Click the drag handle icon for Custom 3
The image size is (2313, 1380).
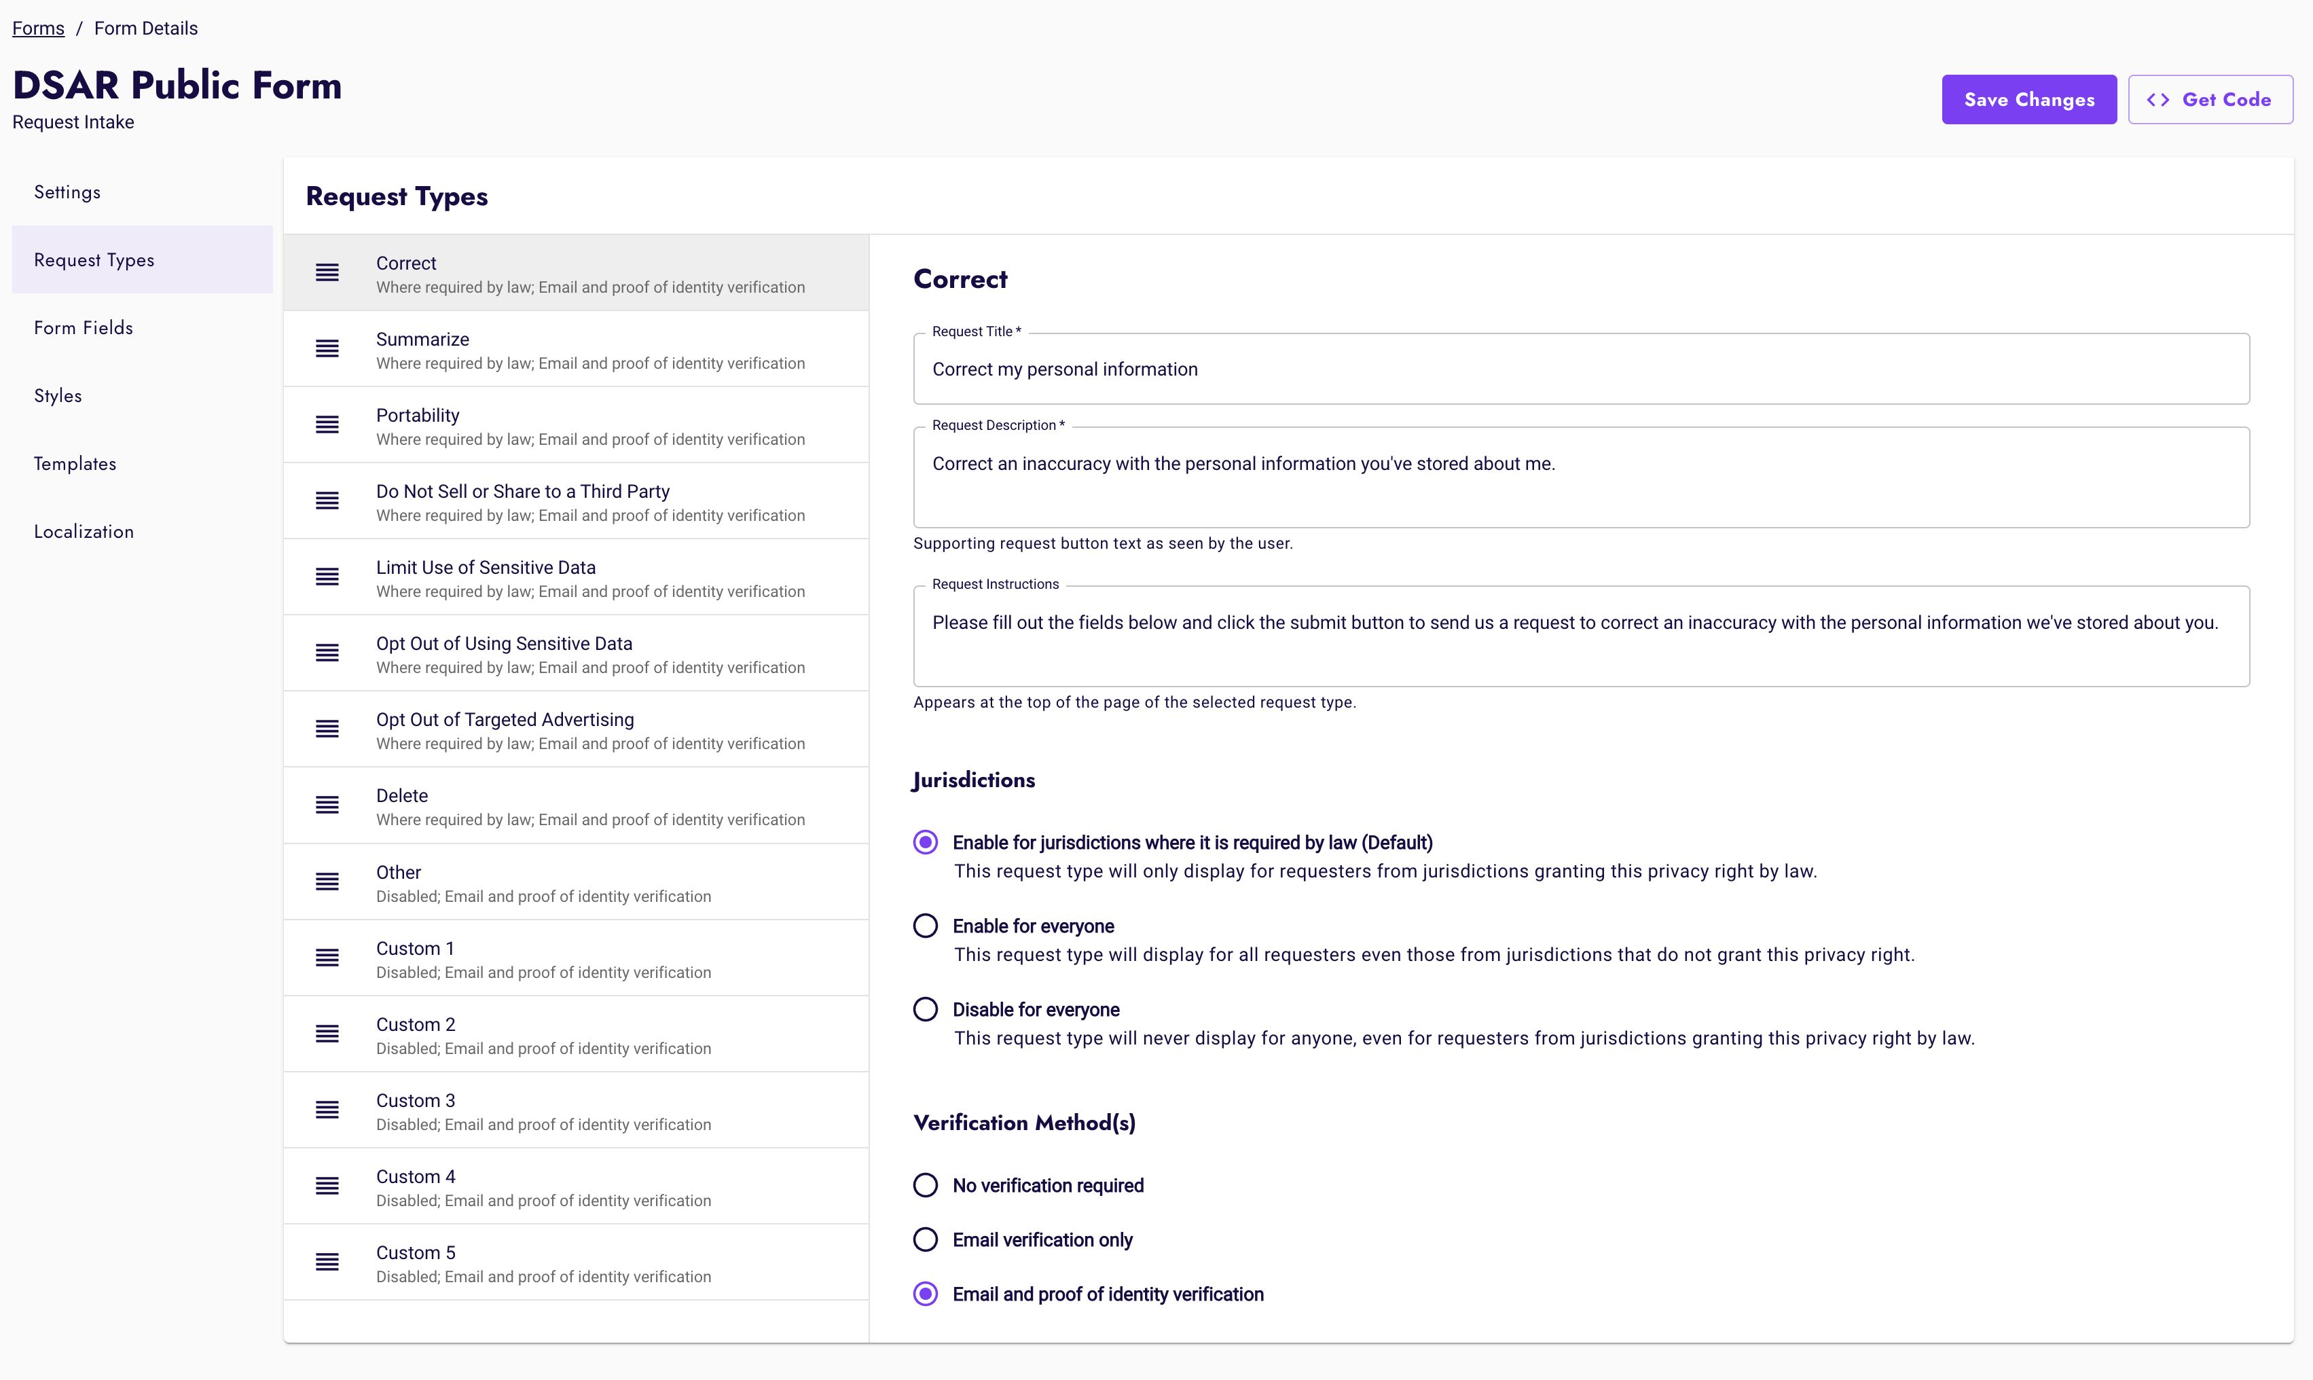(x=327, y=1110)
